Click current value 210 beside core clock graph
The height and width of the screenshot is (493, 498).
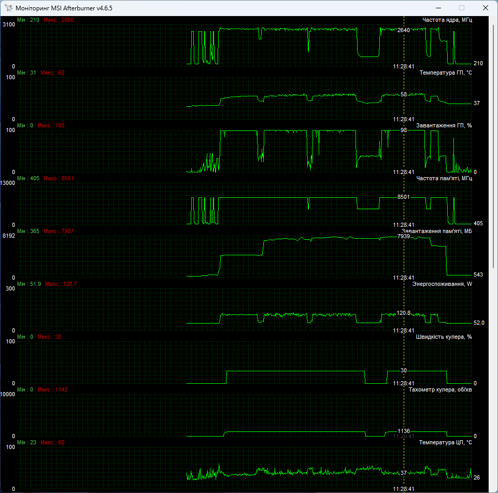(x=478, y=64)
